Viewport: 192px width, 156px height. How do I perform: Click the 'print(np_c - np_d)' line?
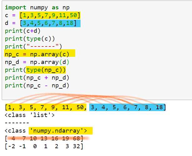pyautogui.click(x=37, y=86)
